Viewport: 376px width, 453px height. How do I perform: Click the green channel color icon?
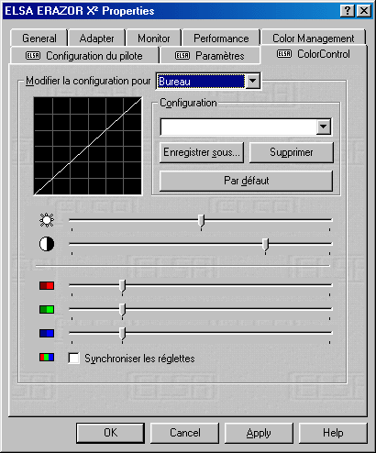point(47,309)
